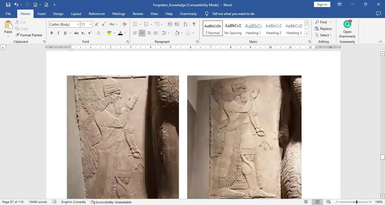Click the vertical scrollbar thumb
The image size is (385, 205).
point(382,157)
